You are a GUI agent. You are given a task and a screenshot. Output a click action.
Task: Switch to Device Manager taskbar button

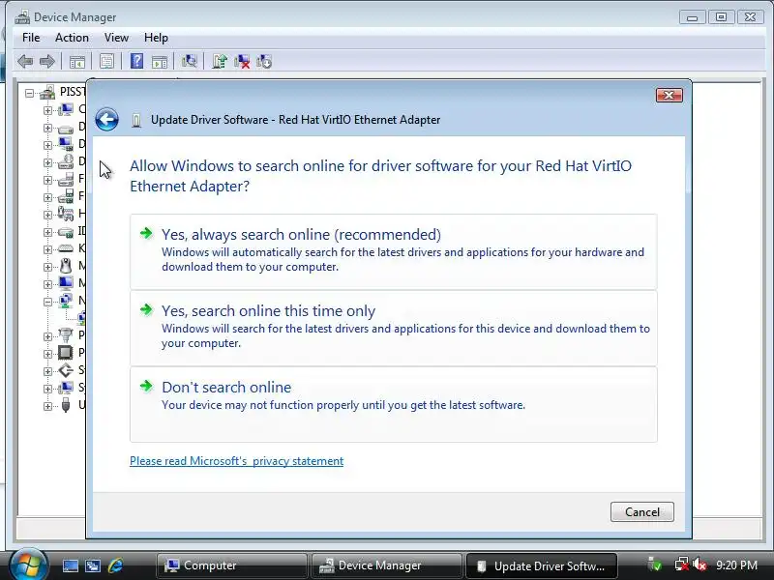coord(386,565)
